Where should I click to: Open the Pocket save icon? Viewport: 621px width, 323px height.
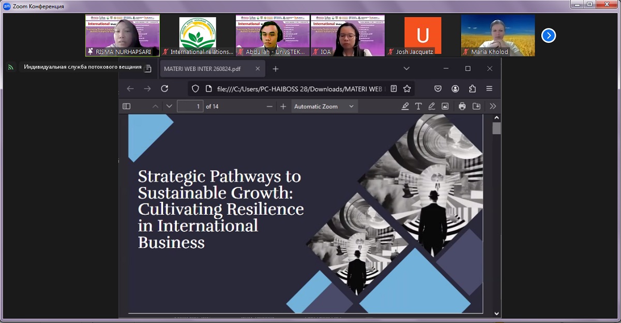[x=438, y=89]
